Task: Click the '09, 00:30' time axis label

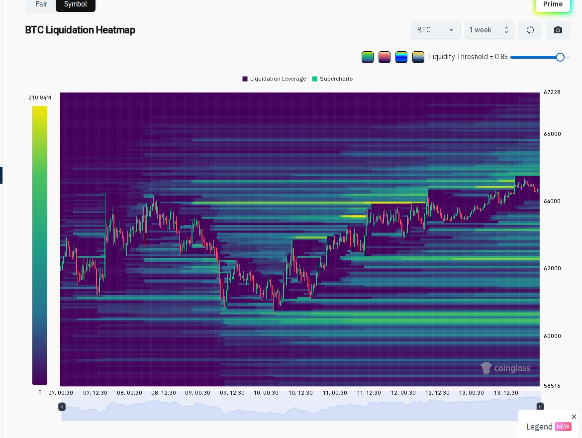Action: tap(197, 393)
